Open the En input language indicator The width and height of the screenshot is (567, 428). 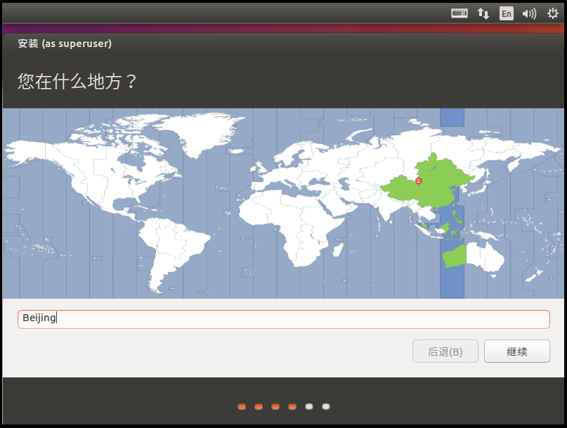coord(507,14)
